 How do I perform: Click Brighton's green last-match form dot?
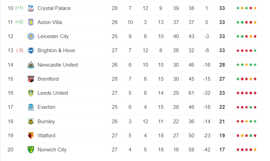coord(255,51)
